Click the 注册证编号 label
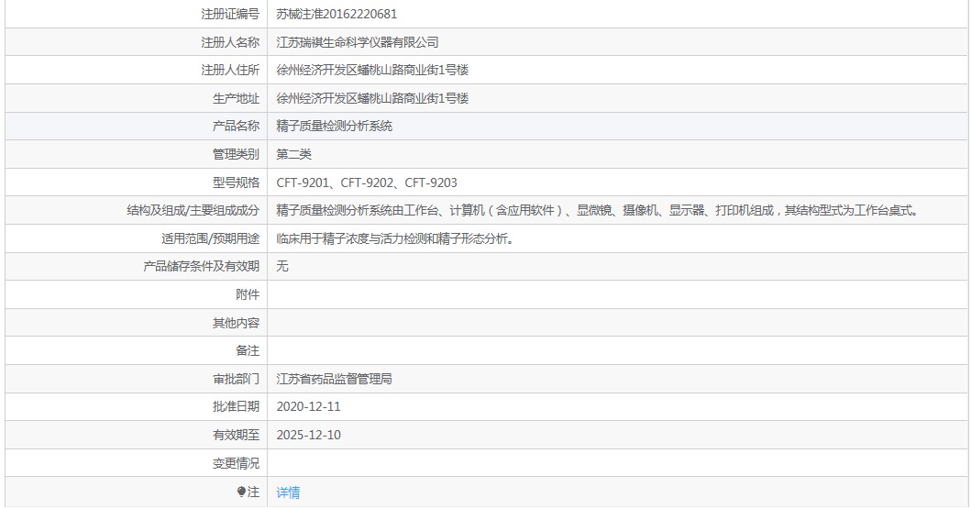The image size is (971, 509). pyautogui.click(x=230, y=15)
